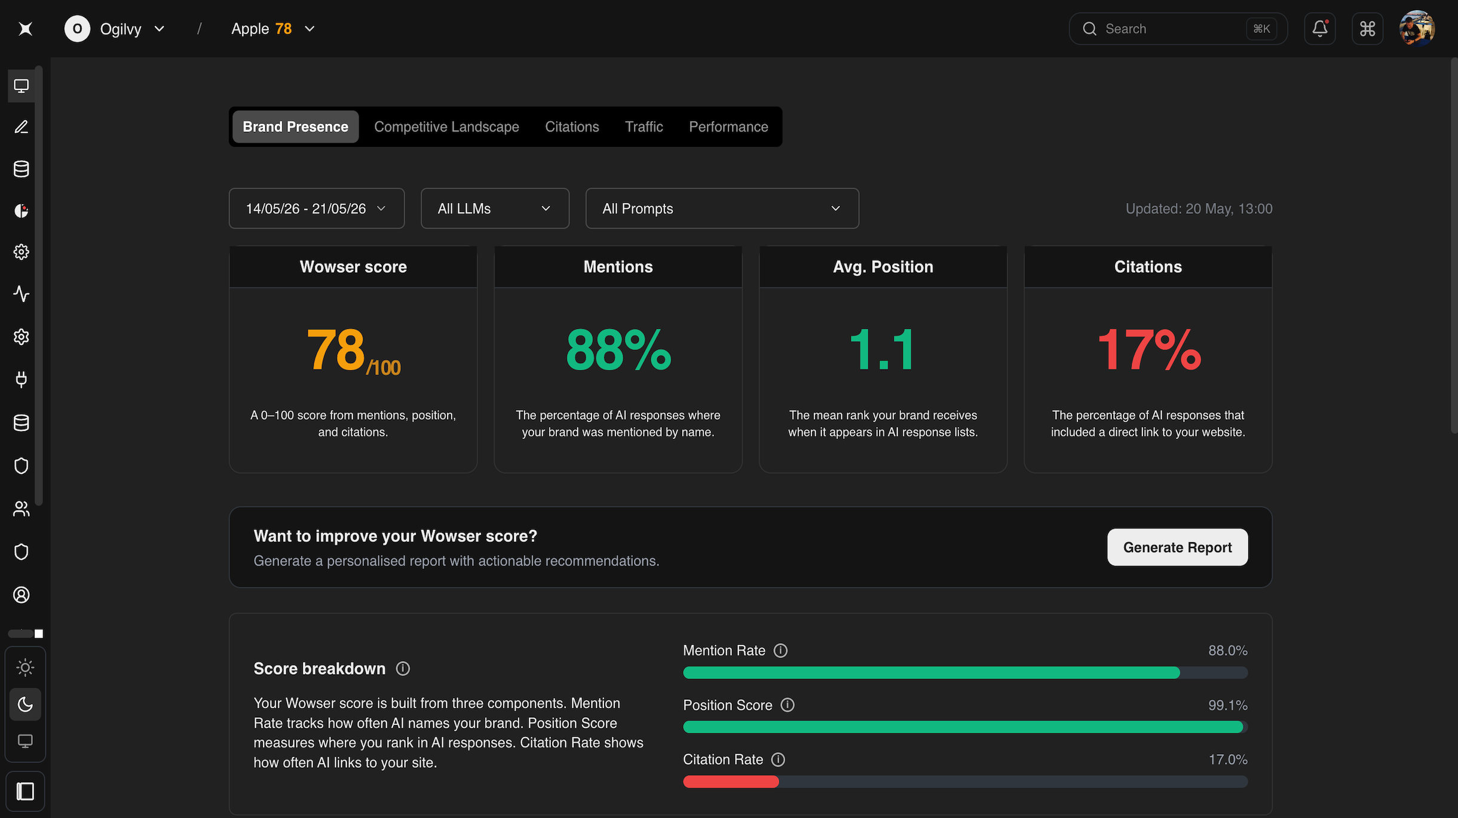Open the activity pulse icon in sidebar
Screen dimensions: 1458x818
(x=22, y=294)
